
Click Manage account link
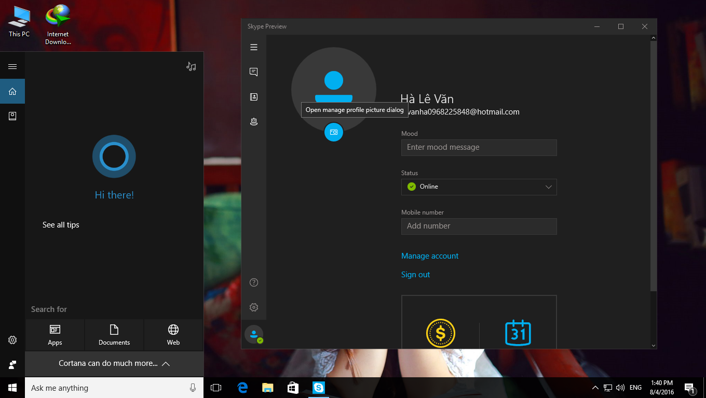(430, 256)
